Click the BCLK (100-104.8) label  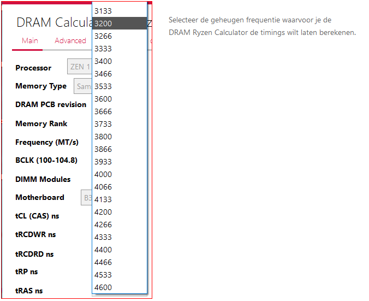coord(46,160)
